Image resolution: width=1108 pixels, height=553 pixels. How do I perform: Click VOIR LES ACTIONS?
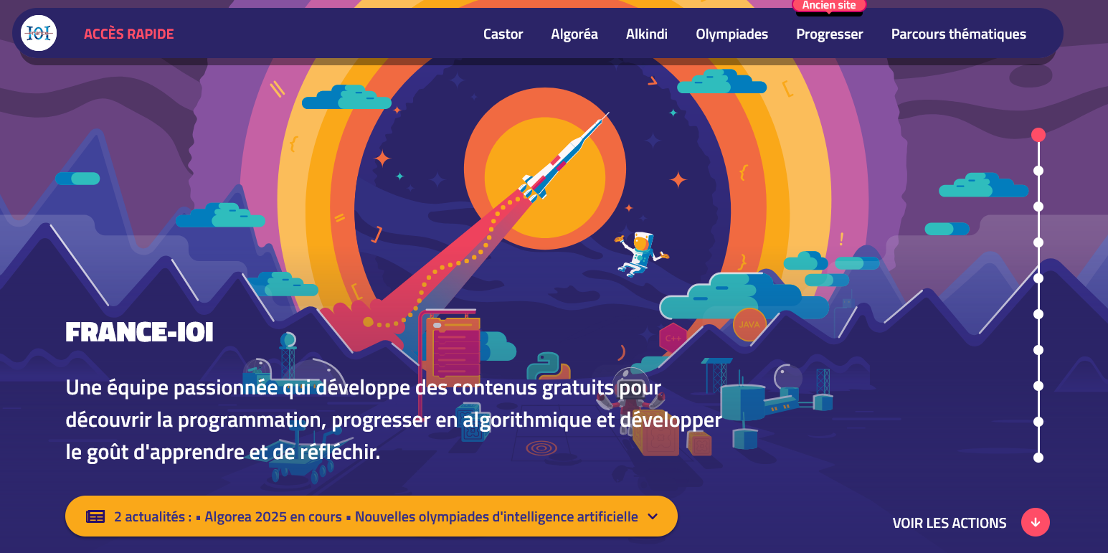[x=950, y=523]
